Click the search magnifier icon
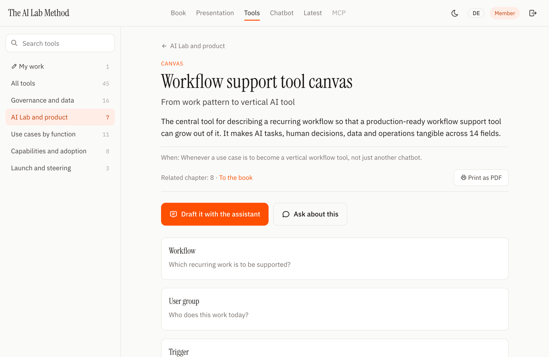 [x=14, y=43]
